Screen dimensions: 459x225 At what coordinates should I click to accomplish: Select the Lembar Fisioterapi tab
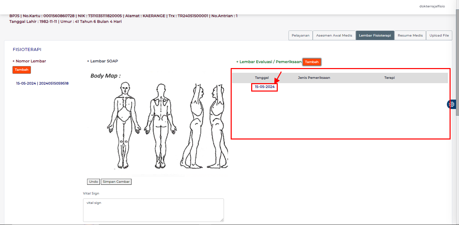pos(375,35)
